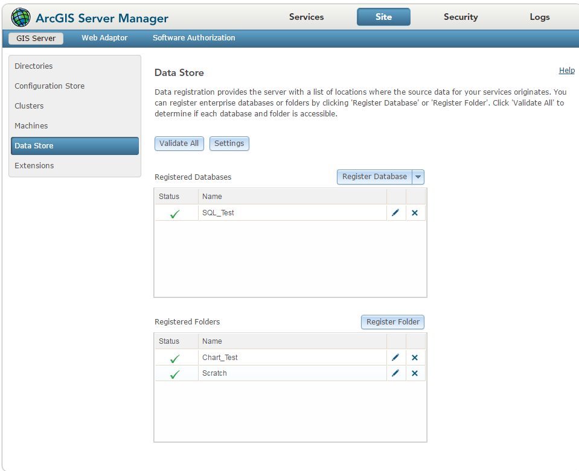Open the Help link
This screenshot has width=579, height=471.
click(566, 70)
